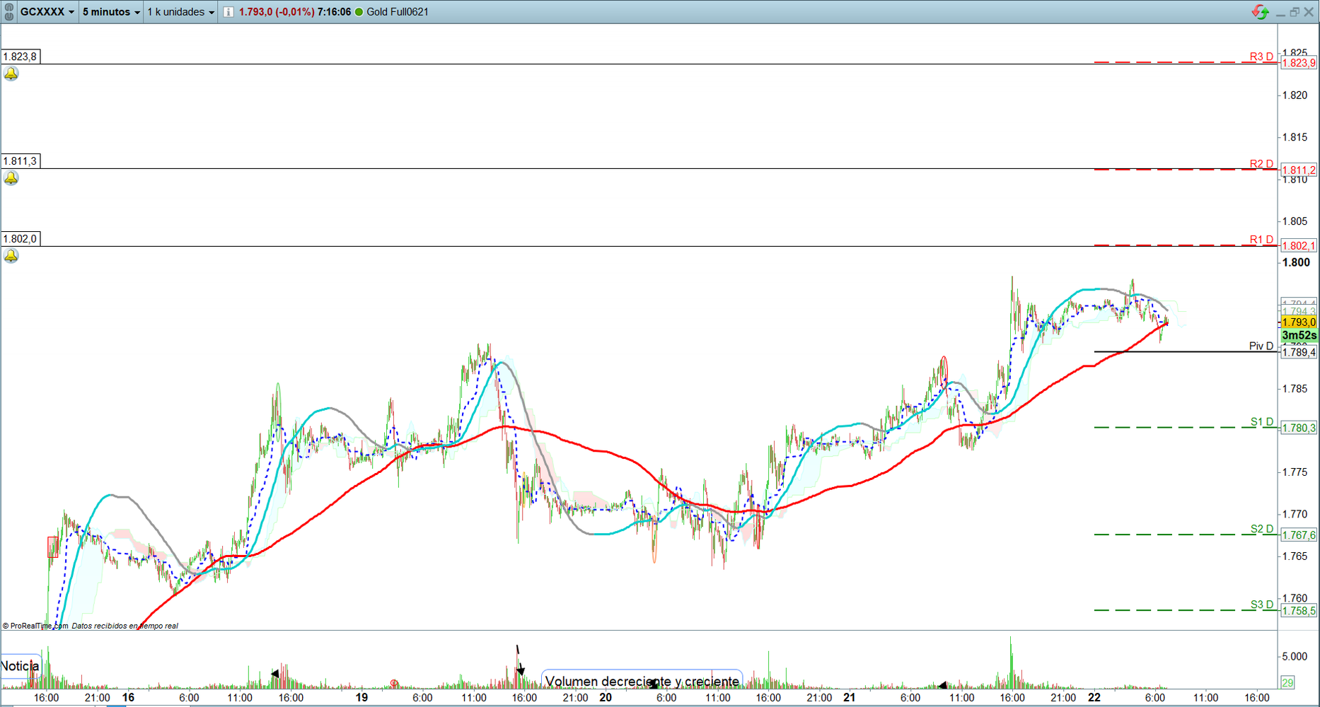Click the 5.000 volume axis label

pos(1295,656)
